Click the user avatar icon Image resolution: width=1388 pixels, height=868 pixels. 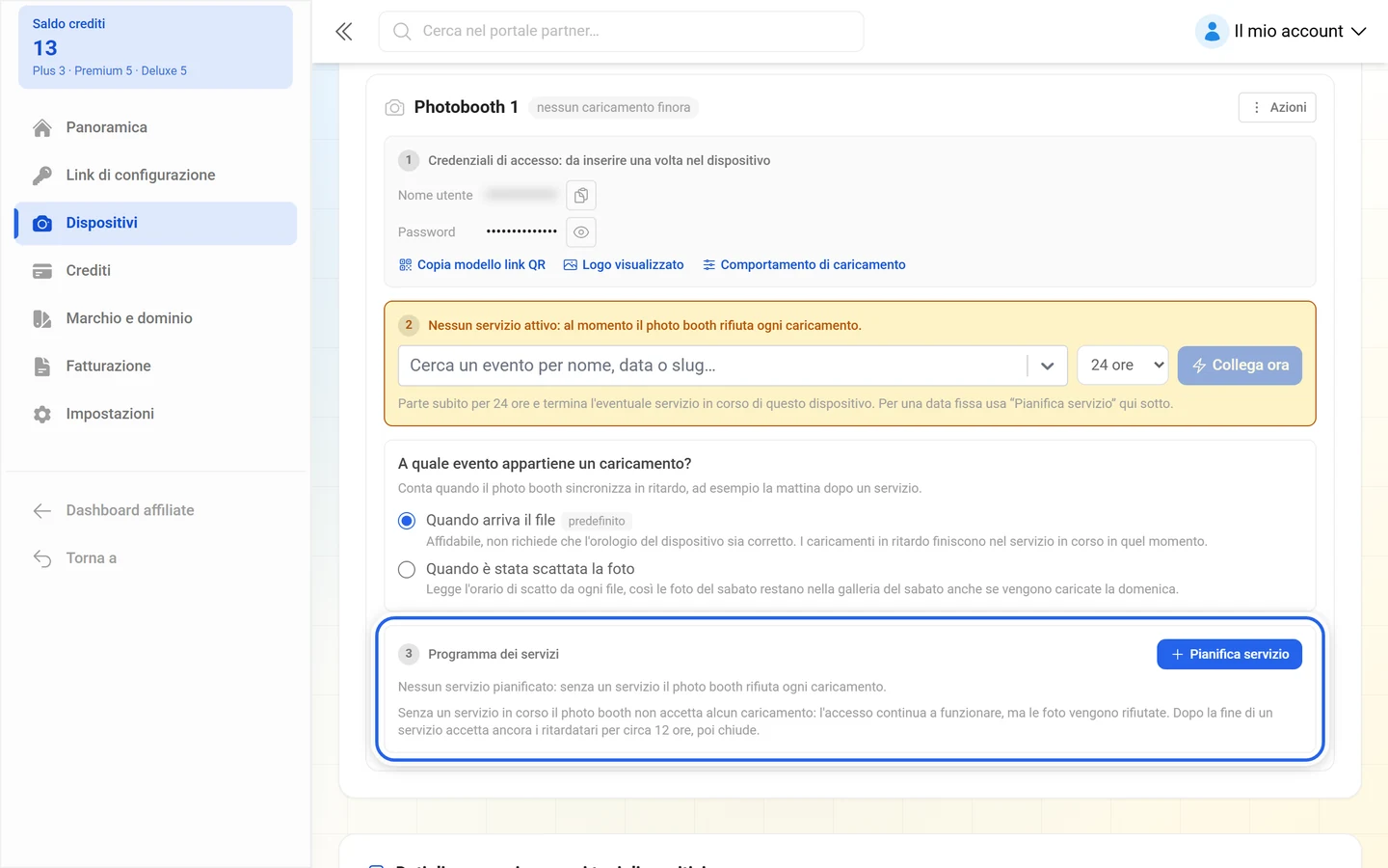pyautogui.click(x=1212, y=32)
